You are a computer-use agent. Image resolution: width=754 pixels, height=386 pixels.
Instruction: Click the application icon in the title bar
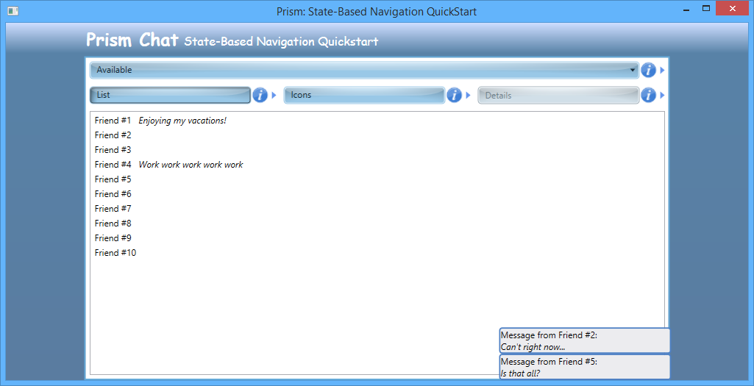coord(13,10)
